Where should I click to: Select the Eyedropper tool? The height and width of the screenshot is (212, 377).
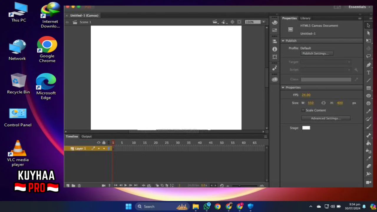(x=368, y=158)
